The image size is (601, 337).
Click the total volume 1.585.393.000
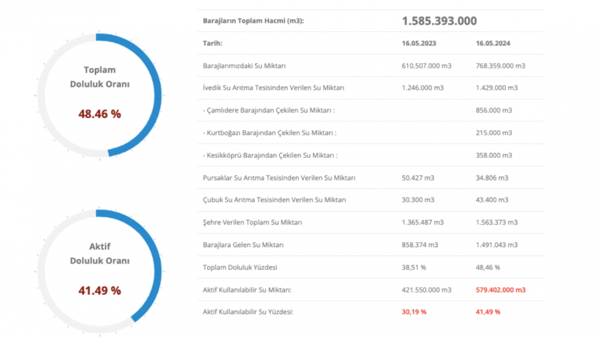(x=439, y=21)
